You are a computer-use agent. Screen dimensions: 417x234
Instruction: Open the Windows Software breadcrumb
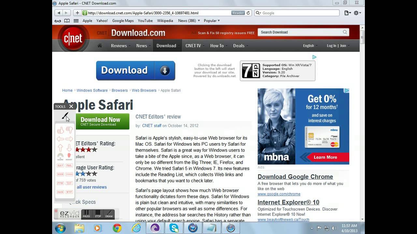[x=92, y=90]
